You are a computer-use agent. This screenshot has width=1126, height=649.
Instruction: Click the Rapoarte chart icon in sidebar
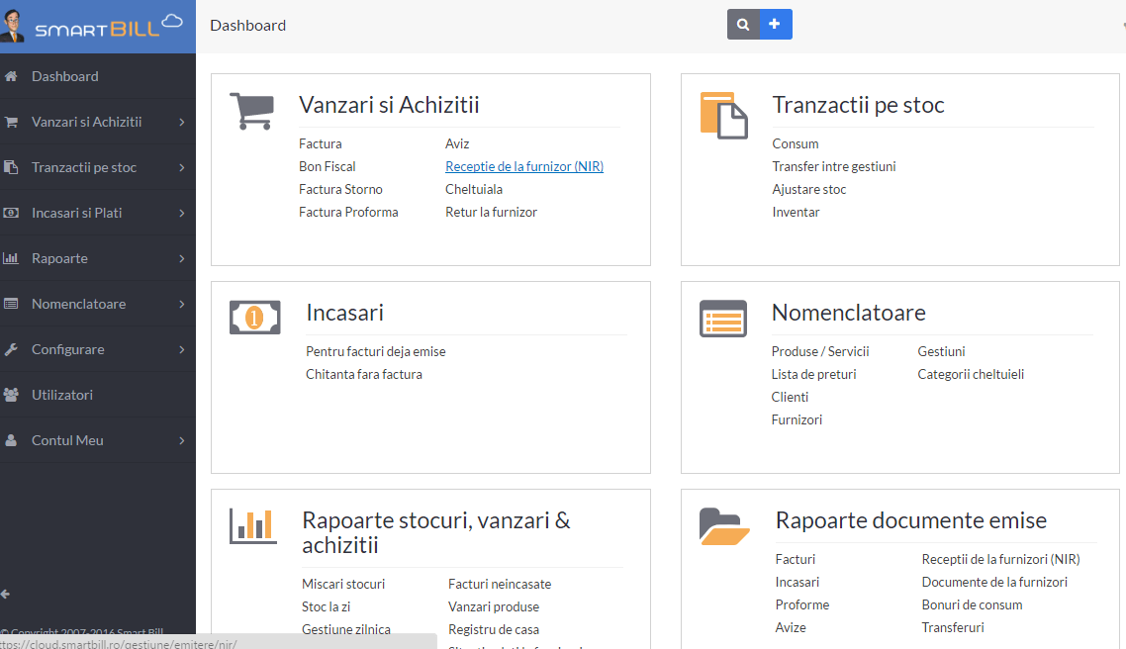[11, 258]
